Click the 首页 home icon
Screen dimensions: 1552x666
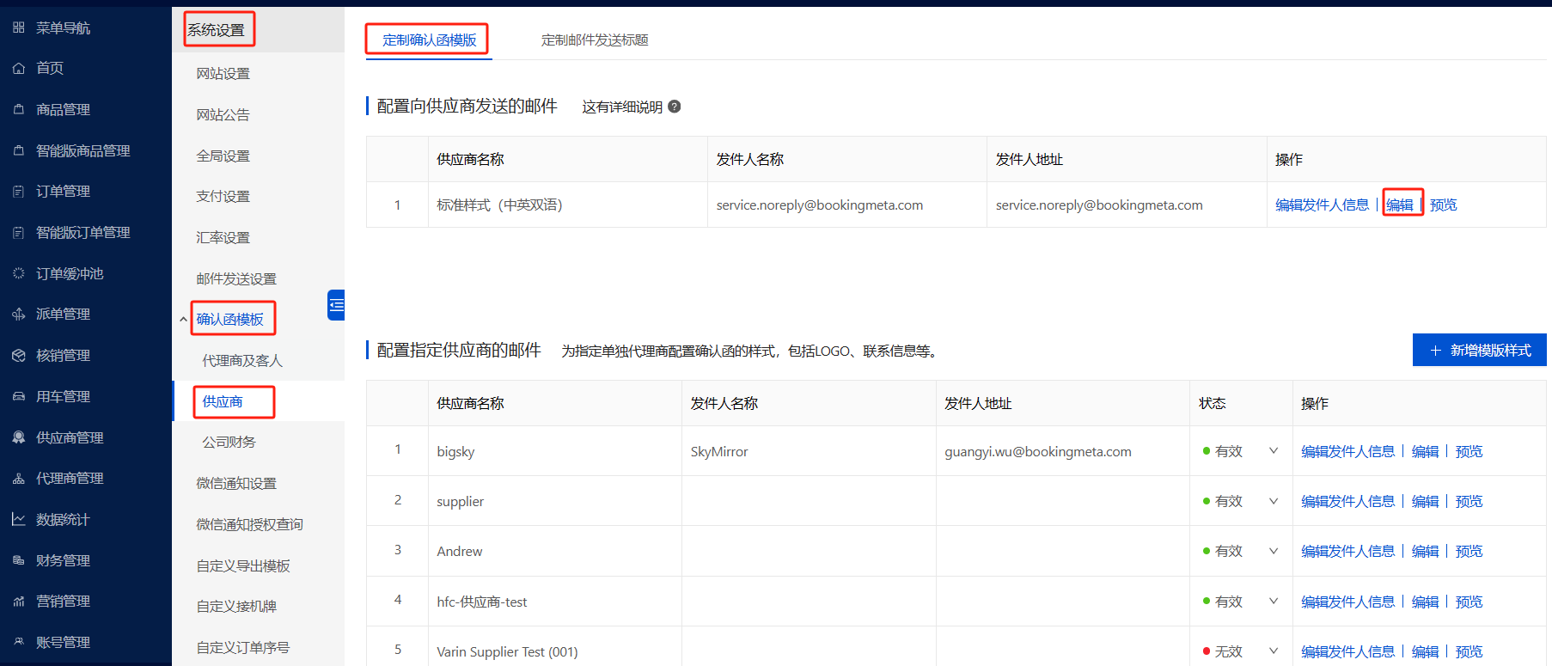tap(19, 68)
